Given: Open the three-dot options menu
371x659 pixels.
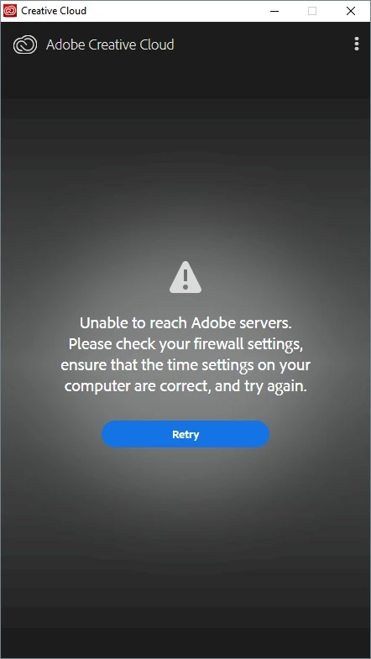Looking at the screenshot, I should [x=356, y=44].
